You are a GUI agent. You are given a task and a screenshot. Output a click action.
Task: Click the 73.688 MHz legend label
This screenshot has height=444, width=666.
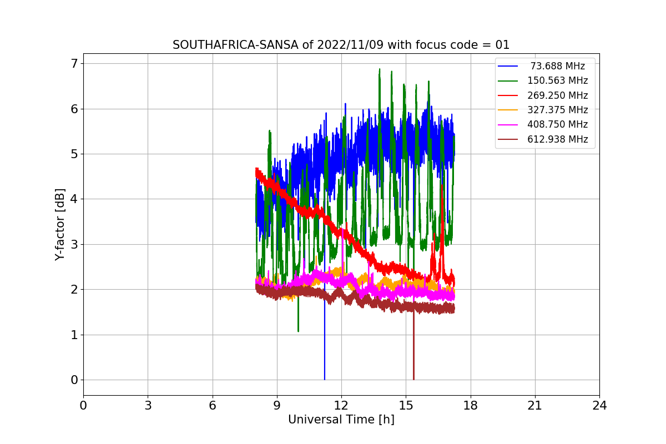[558, 66]
